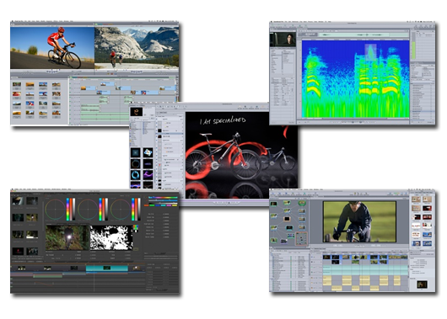Adjust orange saturation slider beside middle color wheel
Screen dimensions: 447x319
click(x=103, y=209)
